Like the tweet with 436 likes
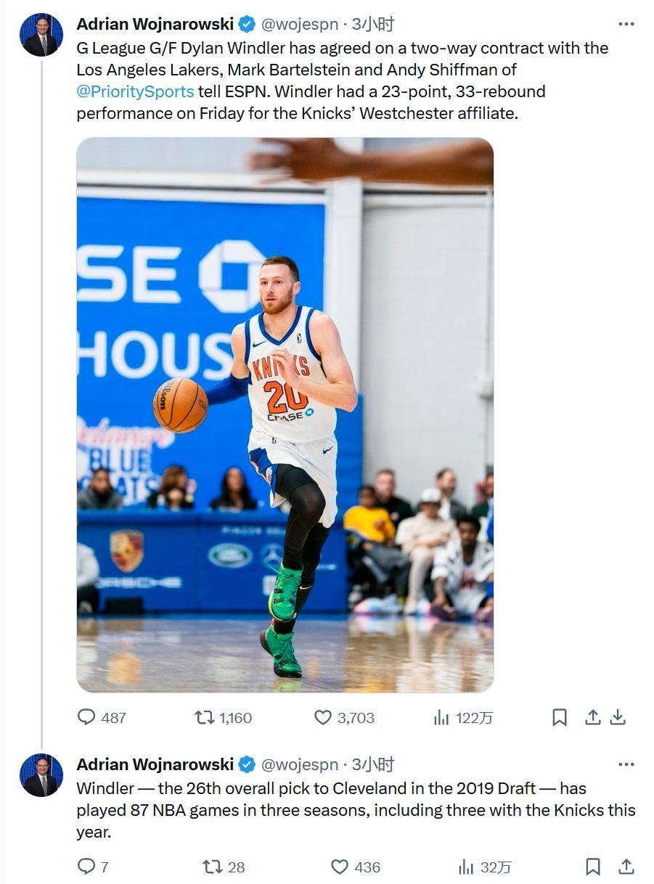The image size is (654, 884). coord(340,867)
